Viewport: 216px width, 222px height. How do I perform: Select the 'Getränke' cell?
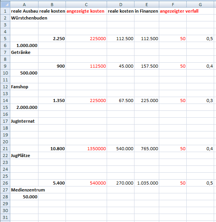coord(24,52)
